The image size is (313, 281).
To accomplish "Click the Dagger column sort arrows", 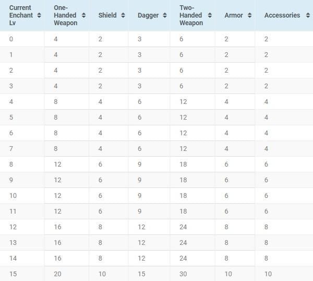I will pyautogui.click(x=164, y=16).
